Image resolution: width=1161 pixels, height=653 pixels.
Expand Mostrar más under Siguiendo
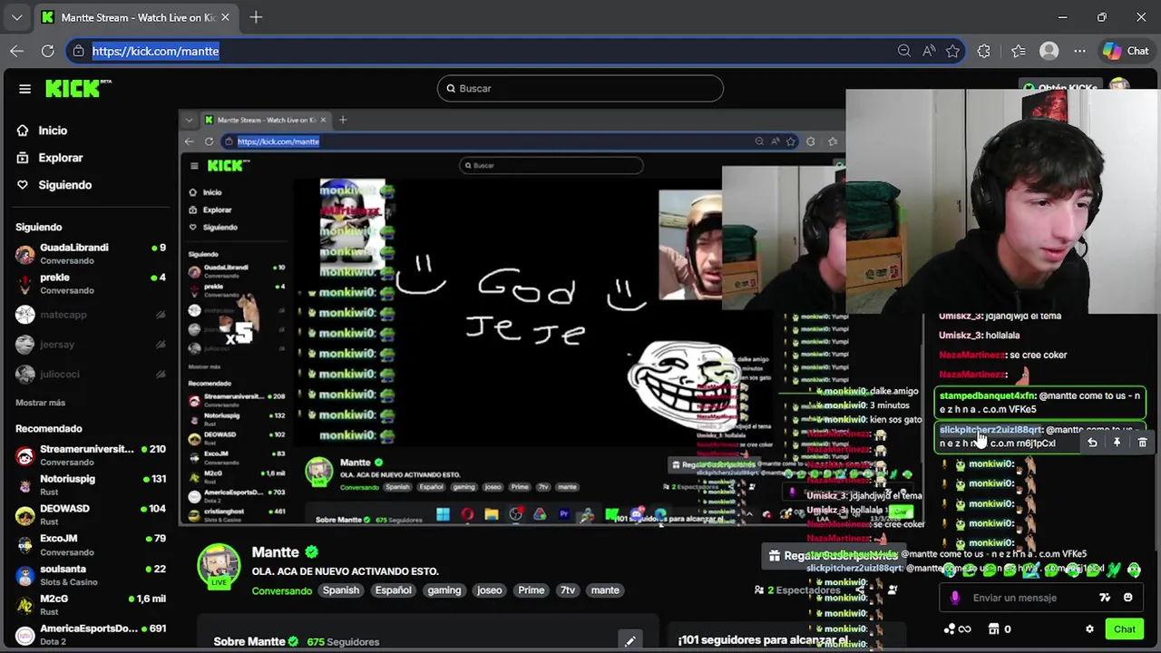(40, 403)
